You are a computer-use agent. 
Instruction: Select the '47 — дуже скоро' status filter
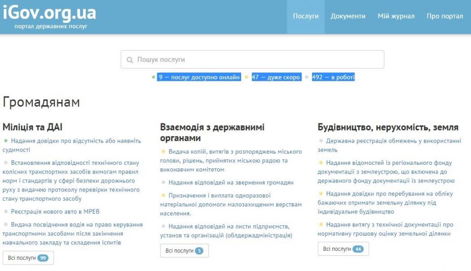pos(276,77)
